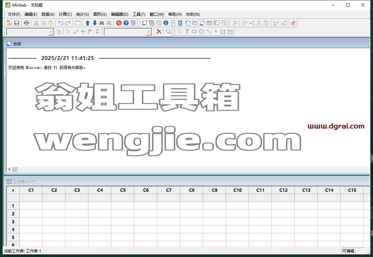Click the pink eraser icon
This screenshot has width=373, height=257.
click(x=293, y=23)
